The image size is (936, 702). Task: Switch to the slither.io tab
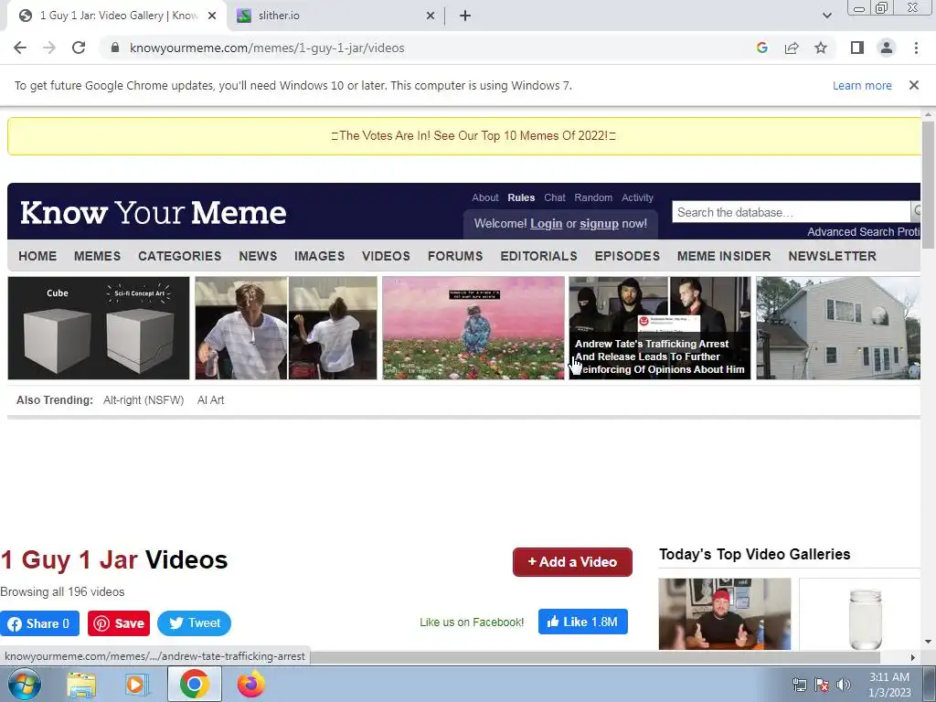336,16
